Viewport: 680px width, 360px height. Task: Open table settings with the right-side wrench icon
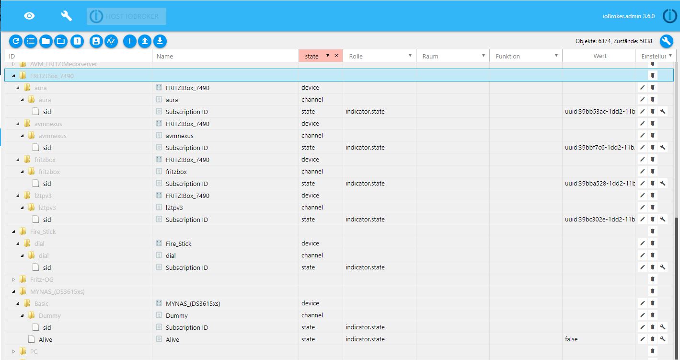pos(667,41)
